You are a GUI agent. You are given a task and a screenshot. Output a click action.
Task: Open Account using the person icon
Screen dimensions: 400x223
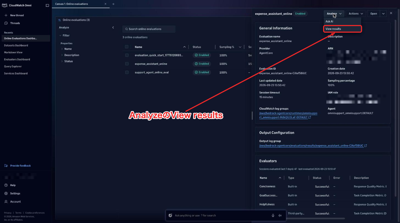tap(6, 202)
